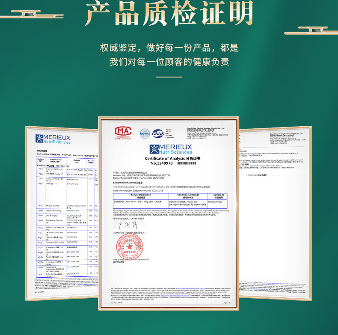Viewport: 338px width, 335px height.
Task: Click the ilac-MRA round logo
Action: (x=145, y=133)
